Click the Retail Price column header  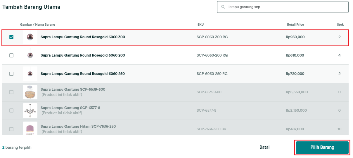point(295,24)
